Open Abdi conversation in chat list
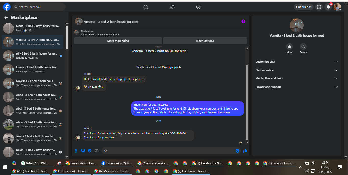The image size is (348, 175). click(33, 111)
